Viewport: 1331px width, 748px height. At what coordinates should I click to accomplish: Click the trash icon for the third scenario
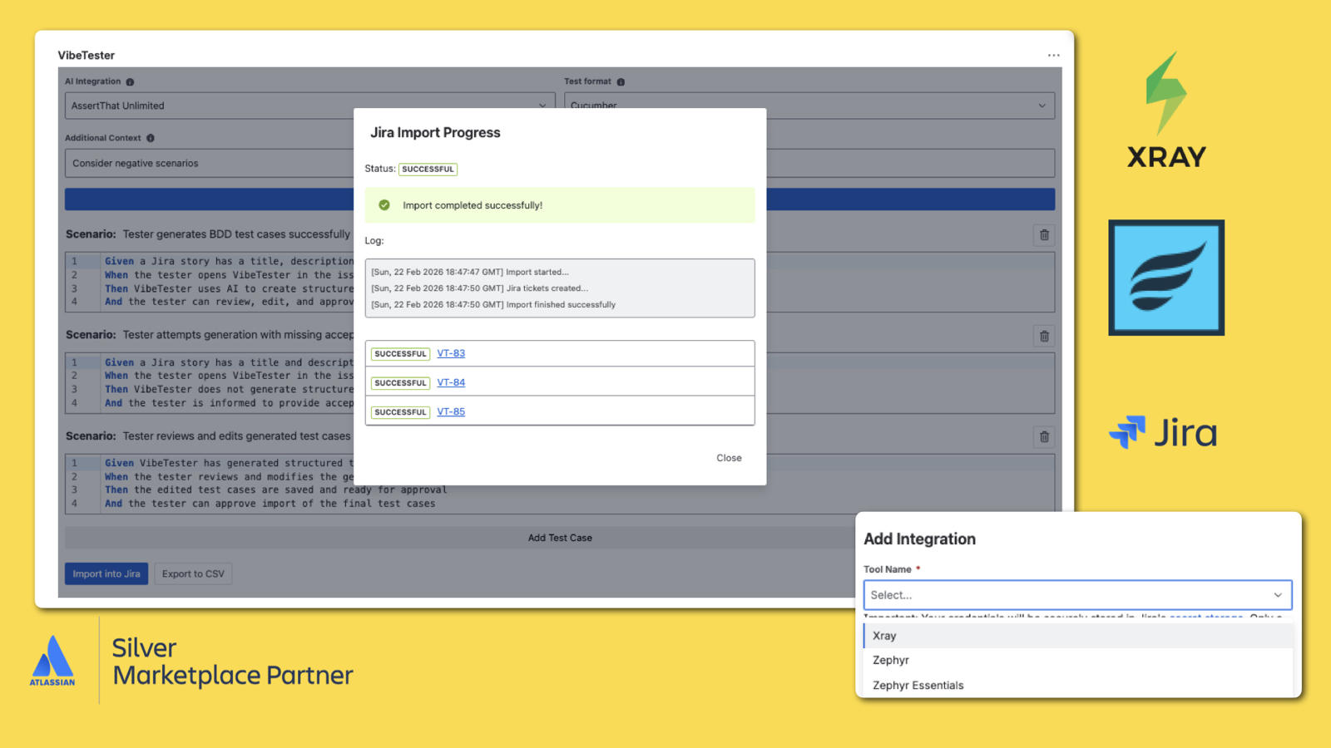click(x=1044, y=436)
